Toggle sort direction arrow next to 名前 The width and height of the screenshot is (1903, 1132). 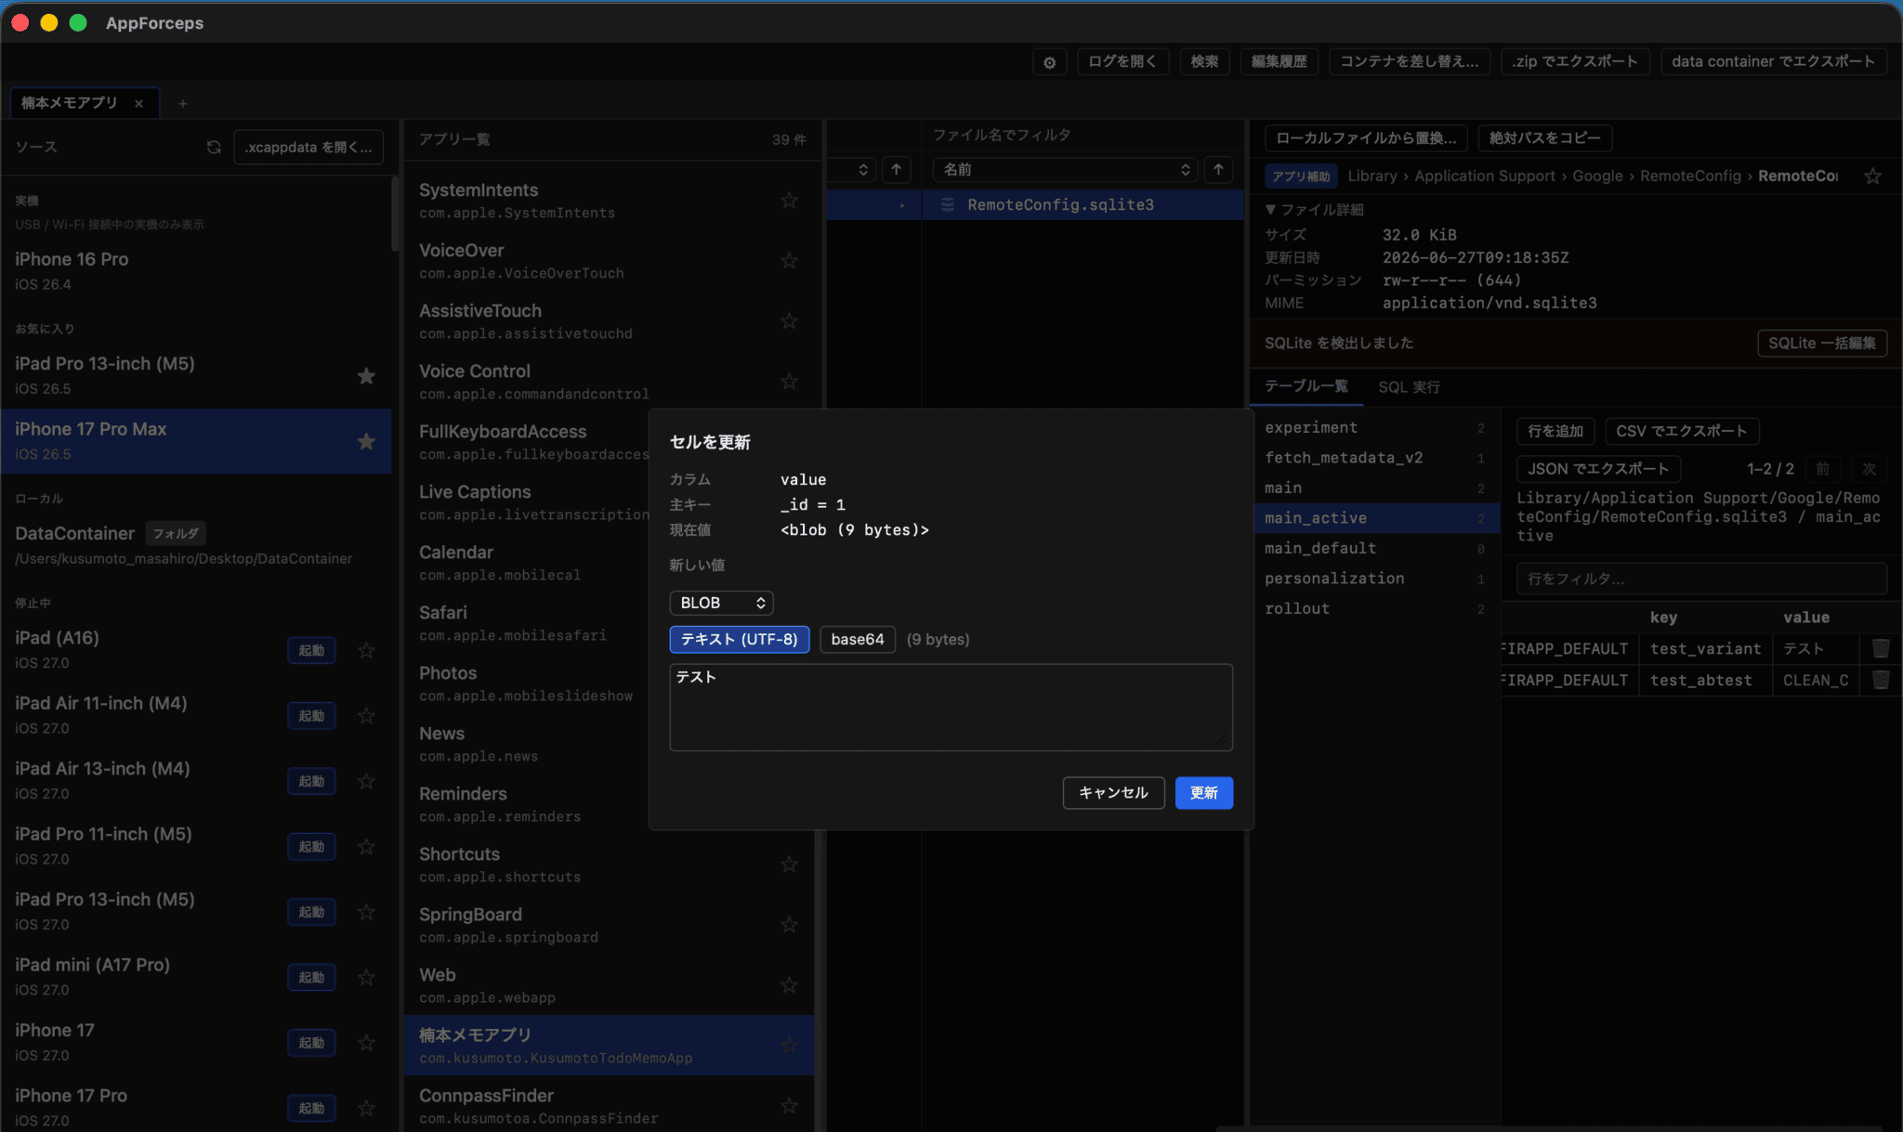pyautogui.click(x=1218, y=169)
